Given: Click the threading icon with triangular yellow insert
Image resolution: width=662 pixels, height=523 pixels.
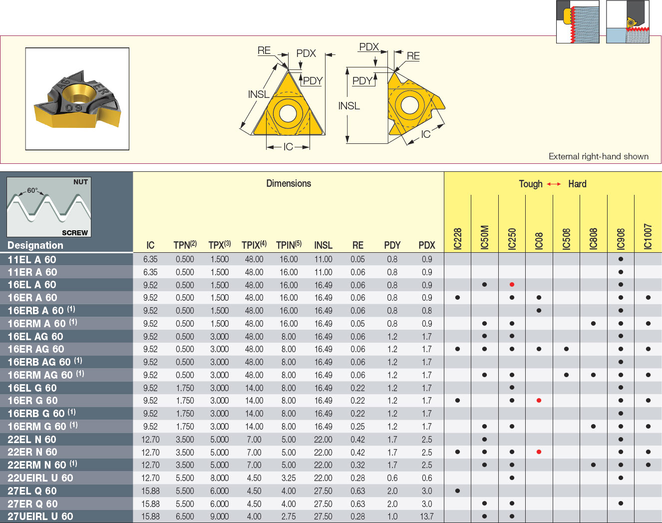Looking at the screenshot, I should click(628, 22).
